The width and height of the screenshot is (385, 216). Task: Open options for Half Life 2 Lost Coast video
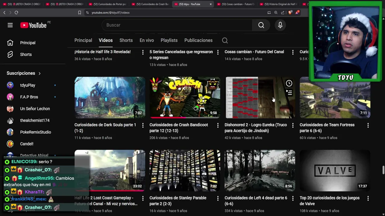tap(143, 198)
